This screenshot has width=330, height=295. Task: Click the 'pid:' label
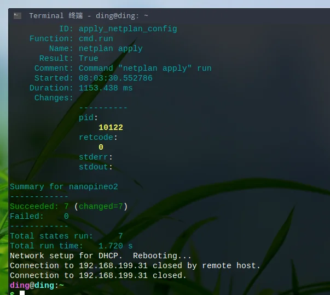[89, 118]
